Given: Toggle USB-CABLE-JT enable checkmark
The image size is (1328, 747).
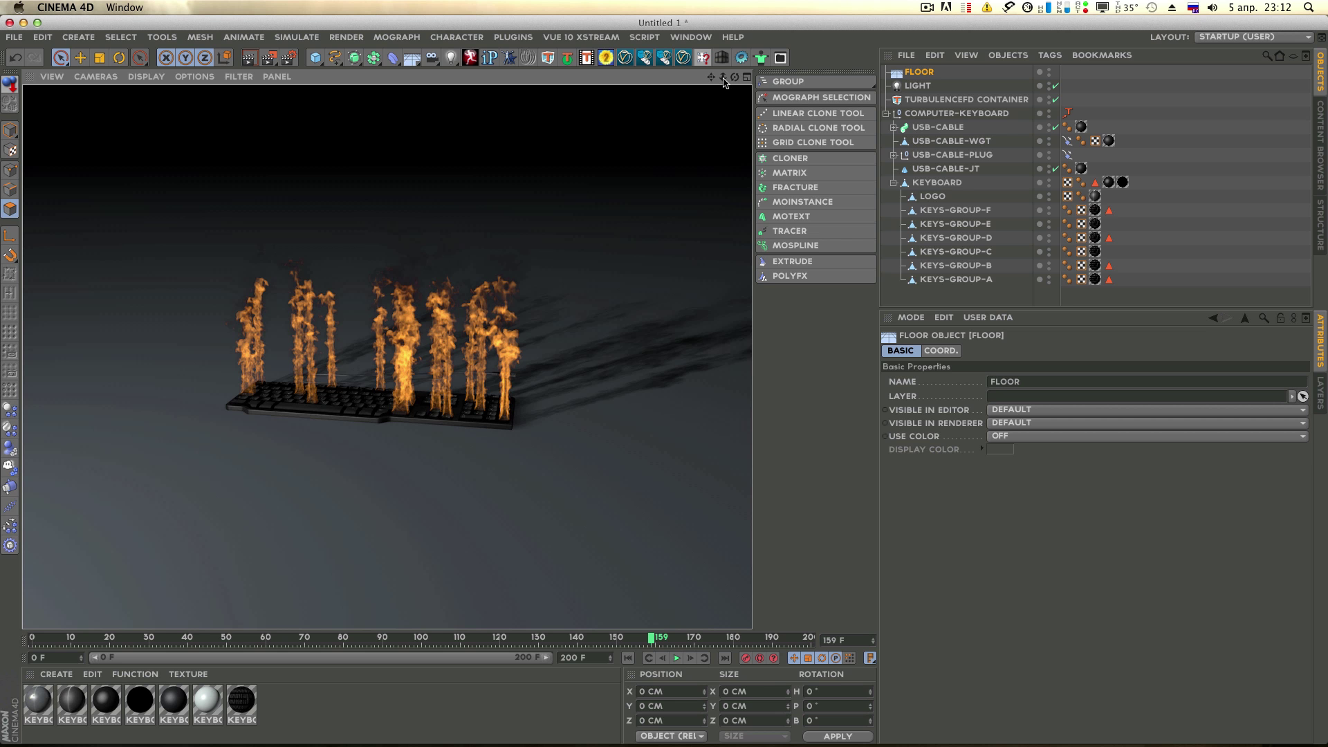Looking at the screenshot, I should [1055, 169].
